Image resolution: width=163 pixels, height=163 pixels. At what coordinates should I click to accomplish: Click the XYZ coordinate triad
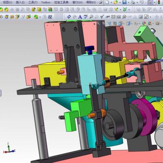tap(9, 148)
